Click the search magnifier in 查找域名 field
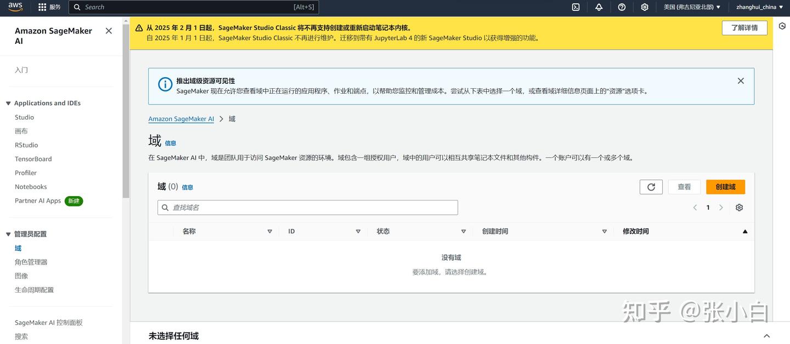Image resolution: width=790 pixels, height=344 pixels. [x=165, y=208]
